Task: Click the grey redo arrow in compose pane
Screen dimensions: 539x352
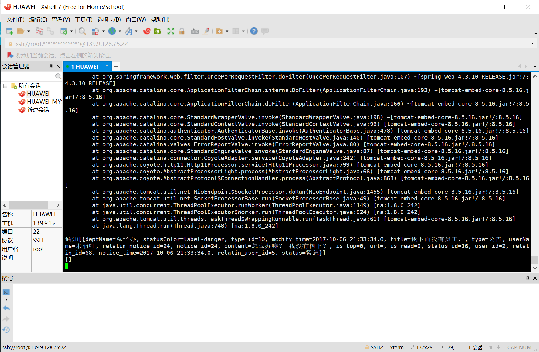Action: (6, 319)
